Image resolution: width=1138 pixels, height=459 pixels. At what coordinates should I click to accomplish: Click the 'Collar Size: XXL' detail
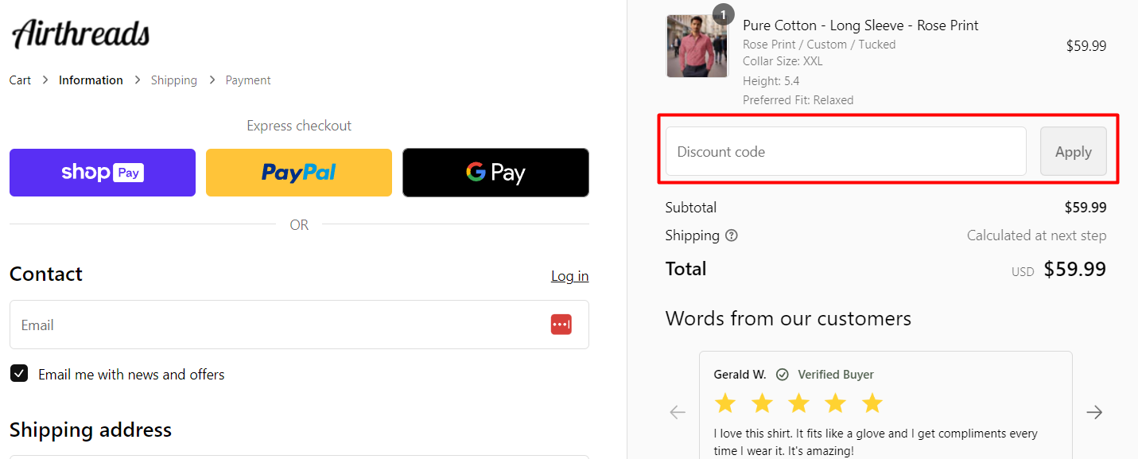click(783, 61)
